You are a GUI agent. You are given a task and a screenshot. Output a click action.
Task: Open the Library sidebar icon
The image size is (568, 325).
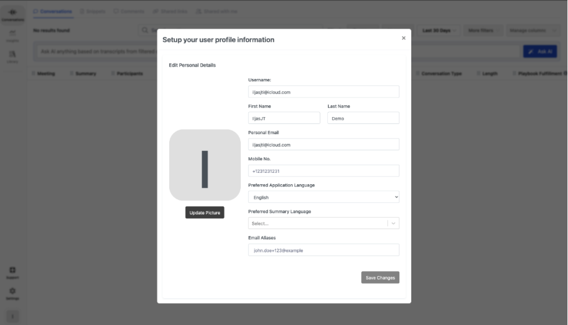pyautogui.click(x=13, y=56)
